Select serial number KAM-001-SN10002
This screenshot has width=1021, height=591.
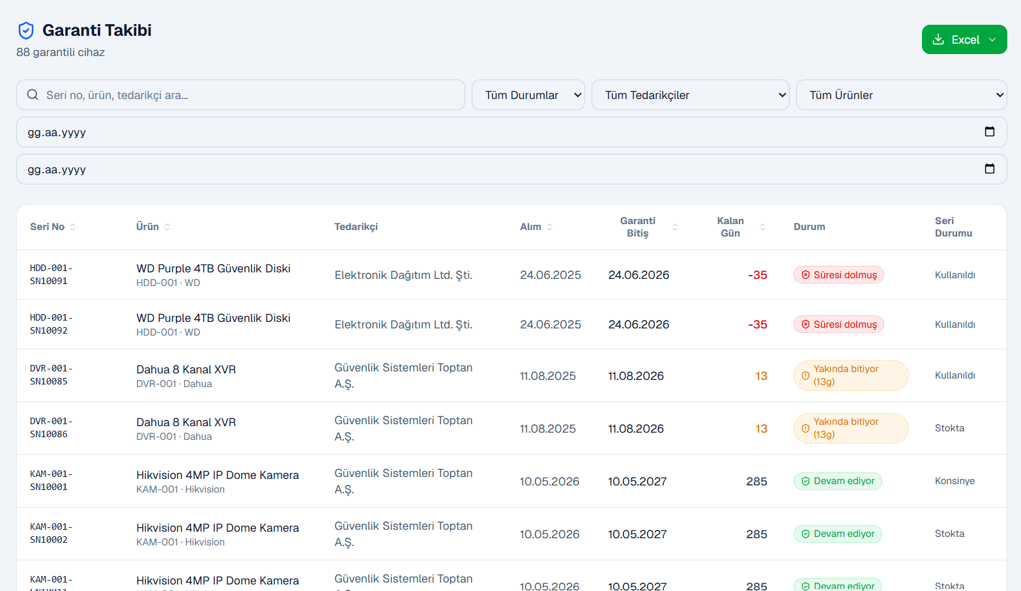click(x=51, y=533)
